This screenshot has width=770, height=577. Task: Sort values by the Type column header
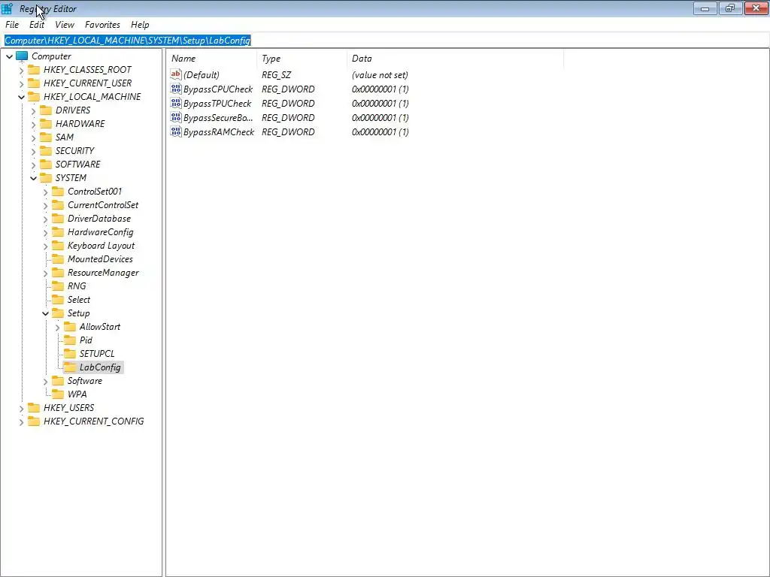pyautogui.click(x=302, y=59)
